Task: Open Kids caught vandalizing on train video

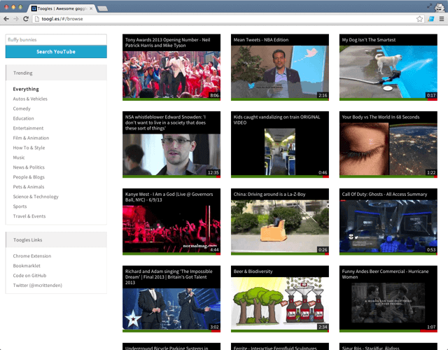Action: 280,145
